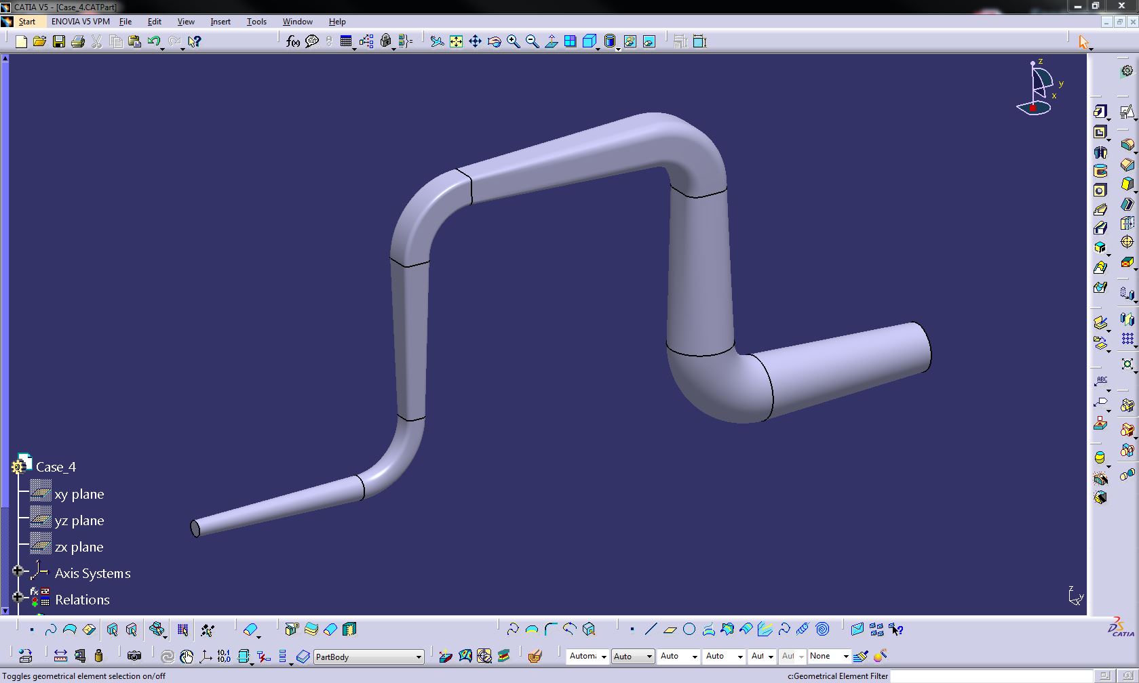This screenshot has width=1139, height=683.
Task: Click the Capture camera icon
Action: (x=134, y=656)
